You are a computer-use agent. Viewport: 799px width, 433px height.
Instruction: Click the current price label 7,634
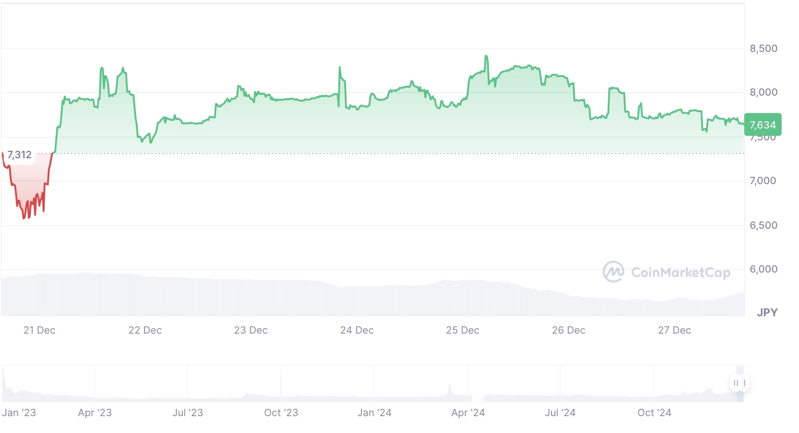click(x=762, y=125)
